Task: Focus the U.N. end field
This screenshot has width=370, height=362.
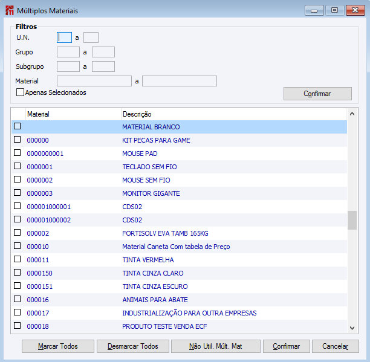Action: pyautogui.click(x=91, y=37)
